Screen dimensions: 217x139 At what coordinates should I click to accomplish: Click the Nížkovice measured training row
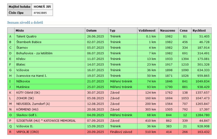coord(23,81)
